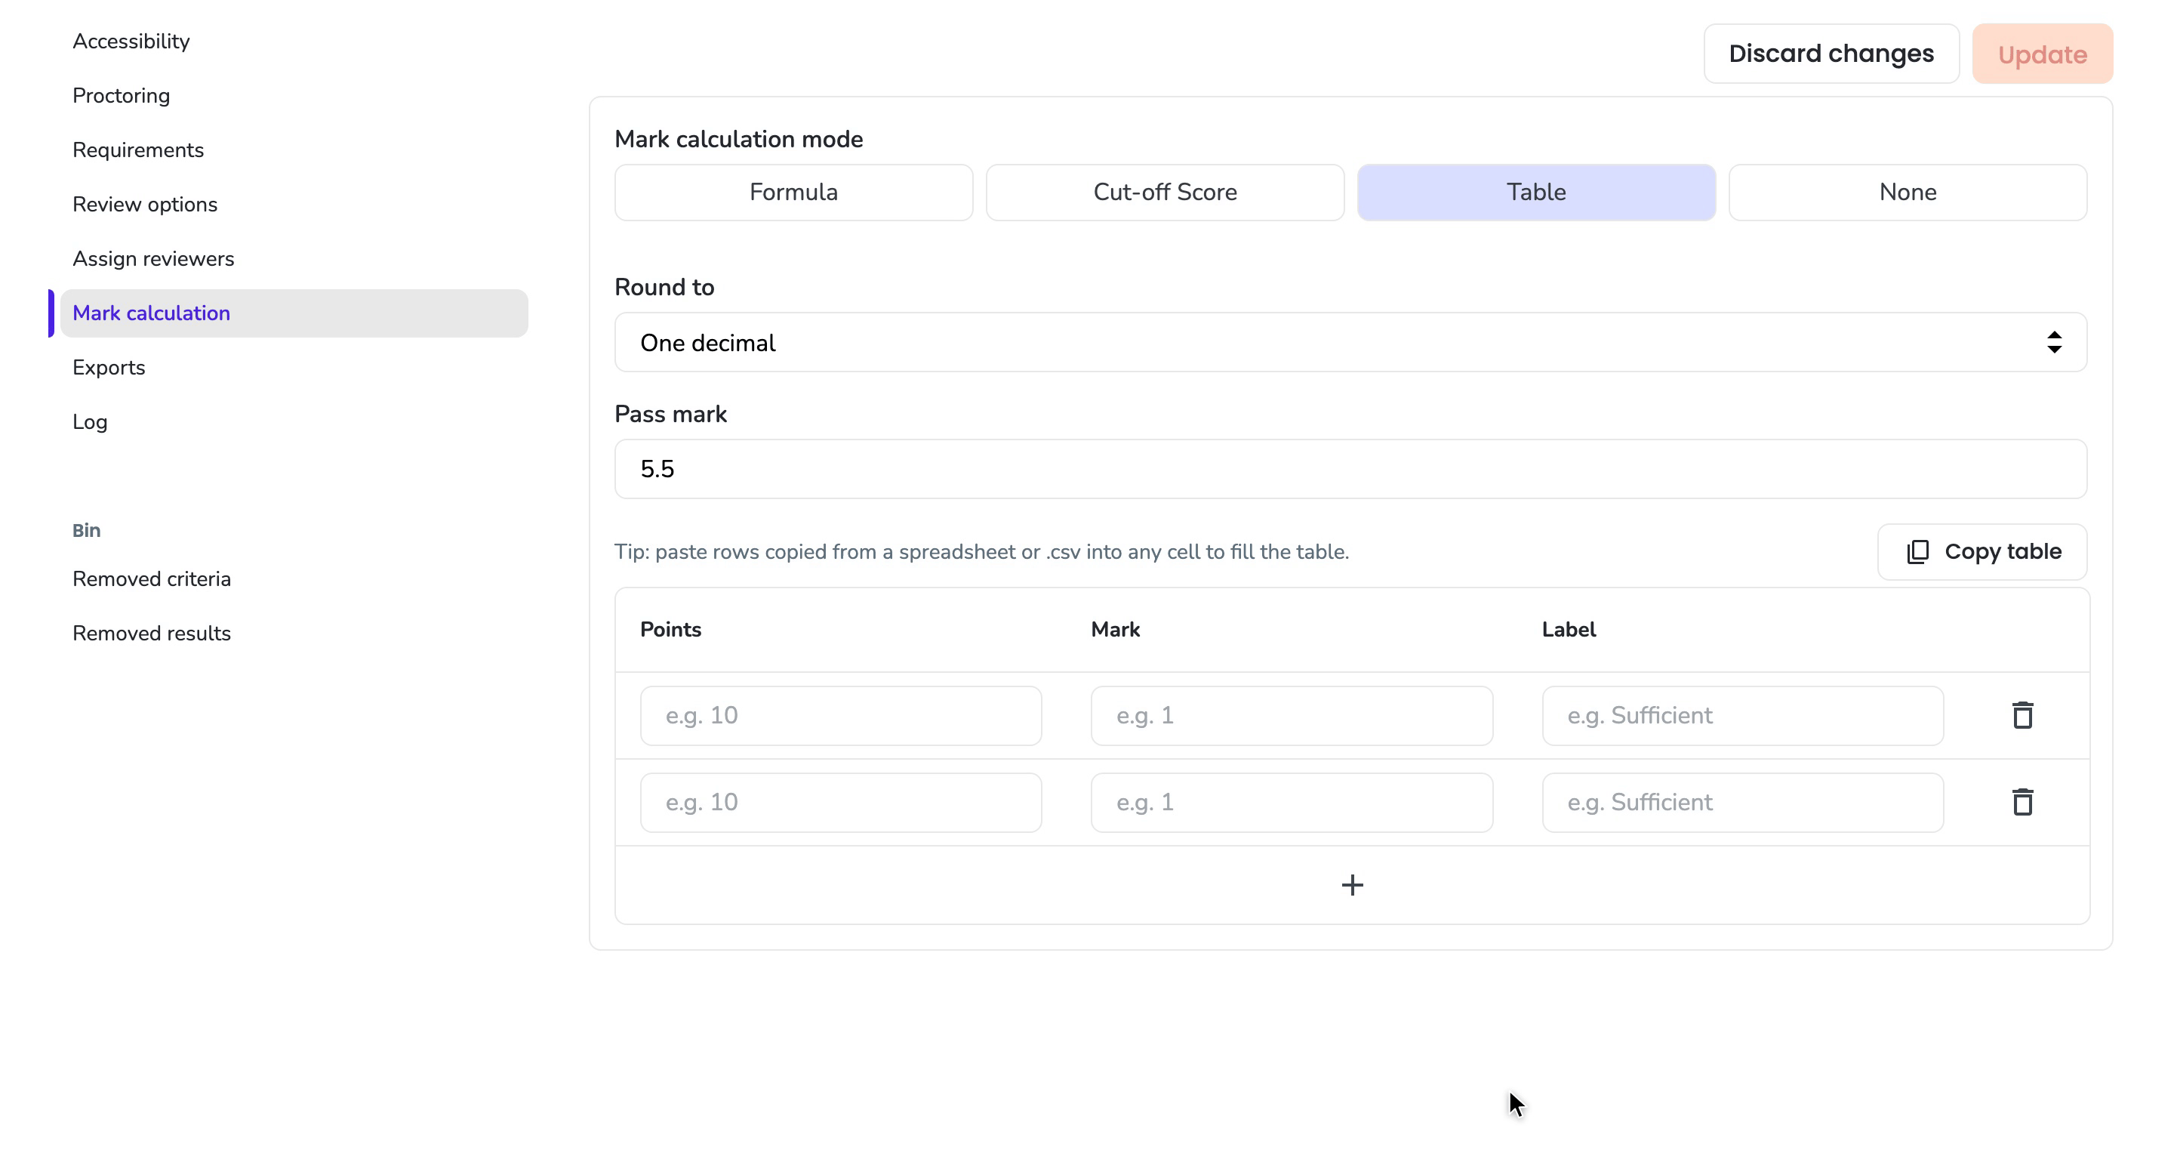Image resolution: width=2174 pixels, height=1172 pixels.
Task: Click second row Label input
Action: (1742, 802)
